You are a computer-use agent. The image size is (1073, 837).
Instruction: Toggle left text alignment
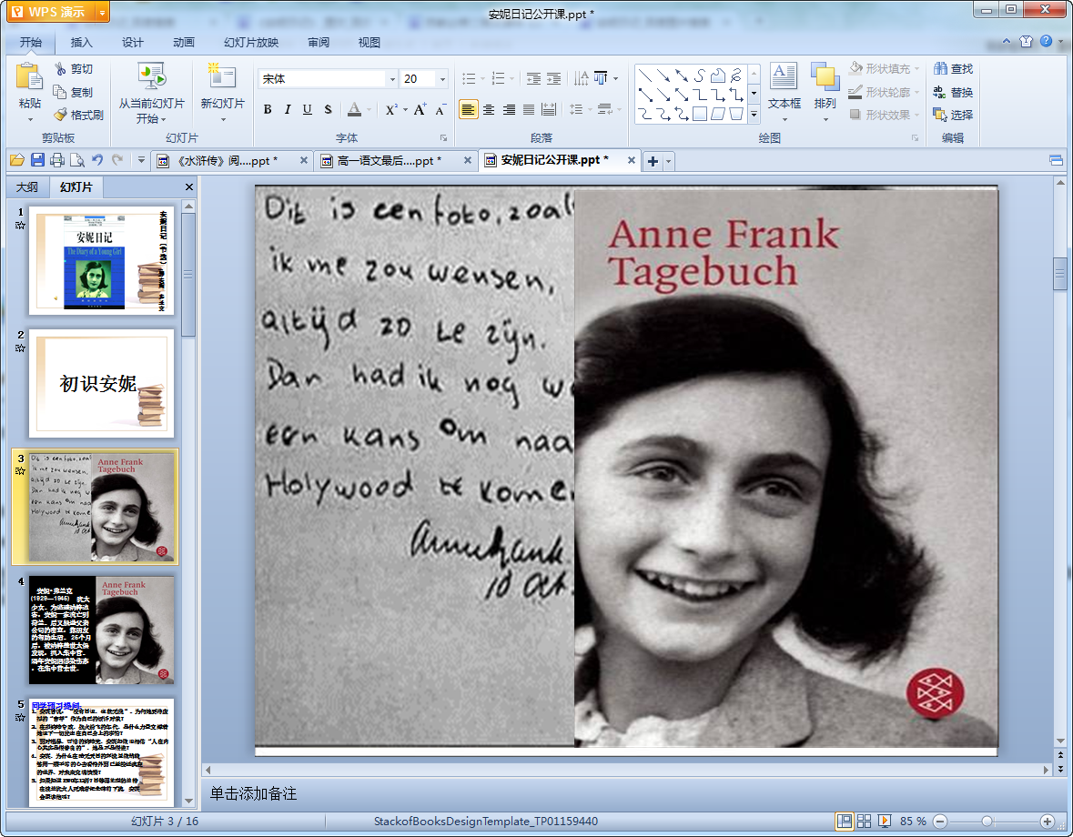coord(468,109)
